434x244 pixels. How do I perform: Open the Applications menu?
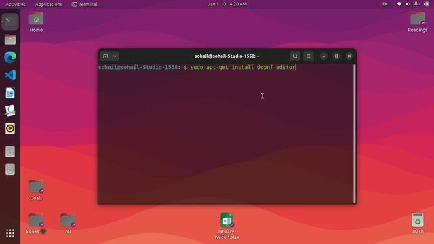[x=49, y=4]
